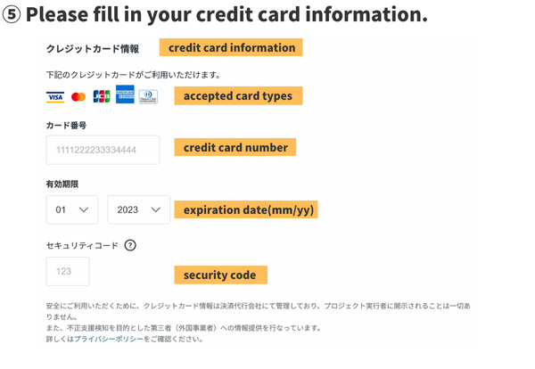Focus the card number input field
535x369 pixels.
[103, 150]
